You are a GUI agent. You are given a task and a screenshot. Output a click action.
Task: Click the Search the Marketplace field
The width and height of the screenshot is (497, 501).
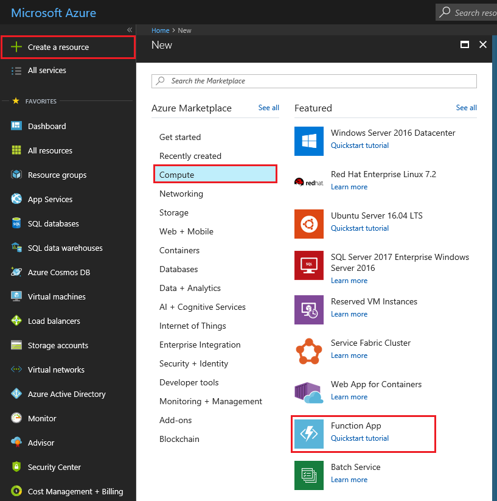(x=314, y=81)
